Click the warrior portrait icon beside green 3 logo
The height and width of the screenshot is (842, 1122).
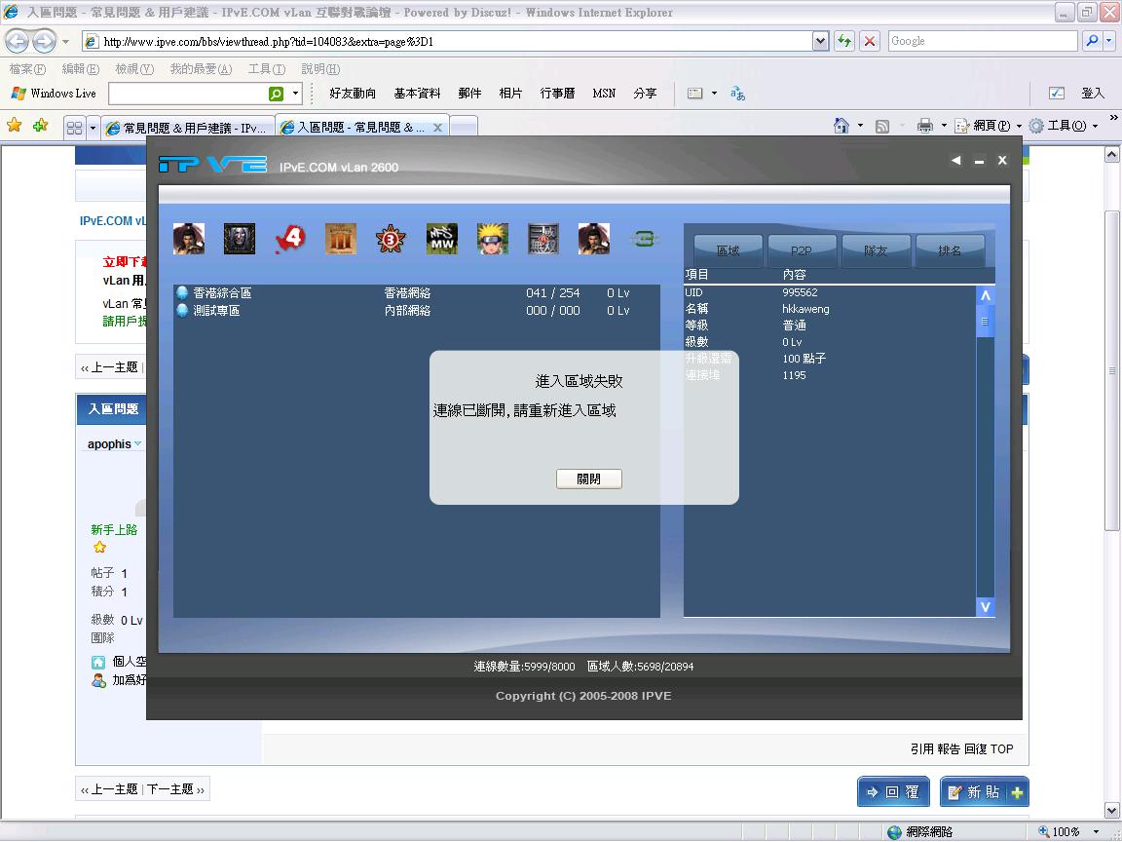(594, 239)
